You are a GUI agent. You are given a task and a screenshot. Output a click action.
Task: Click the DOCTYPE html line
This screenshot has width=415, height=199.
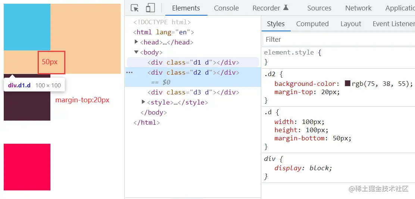pos(162,22)
